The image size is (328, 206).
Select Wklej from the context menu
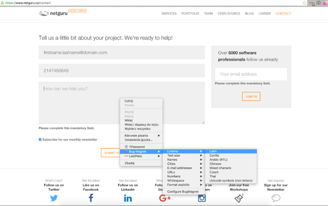tap(129, 120)
